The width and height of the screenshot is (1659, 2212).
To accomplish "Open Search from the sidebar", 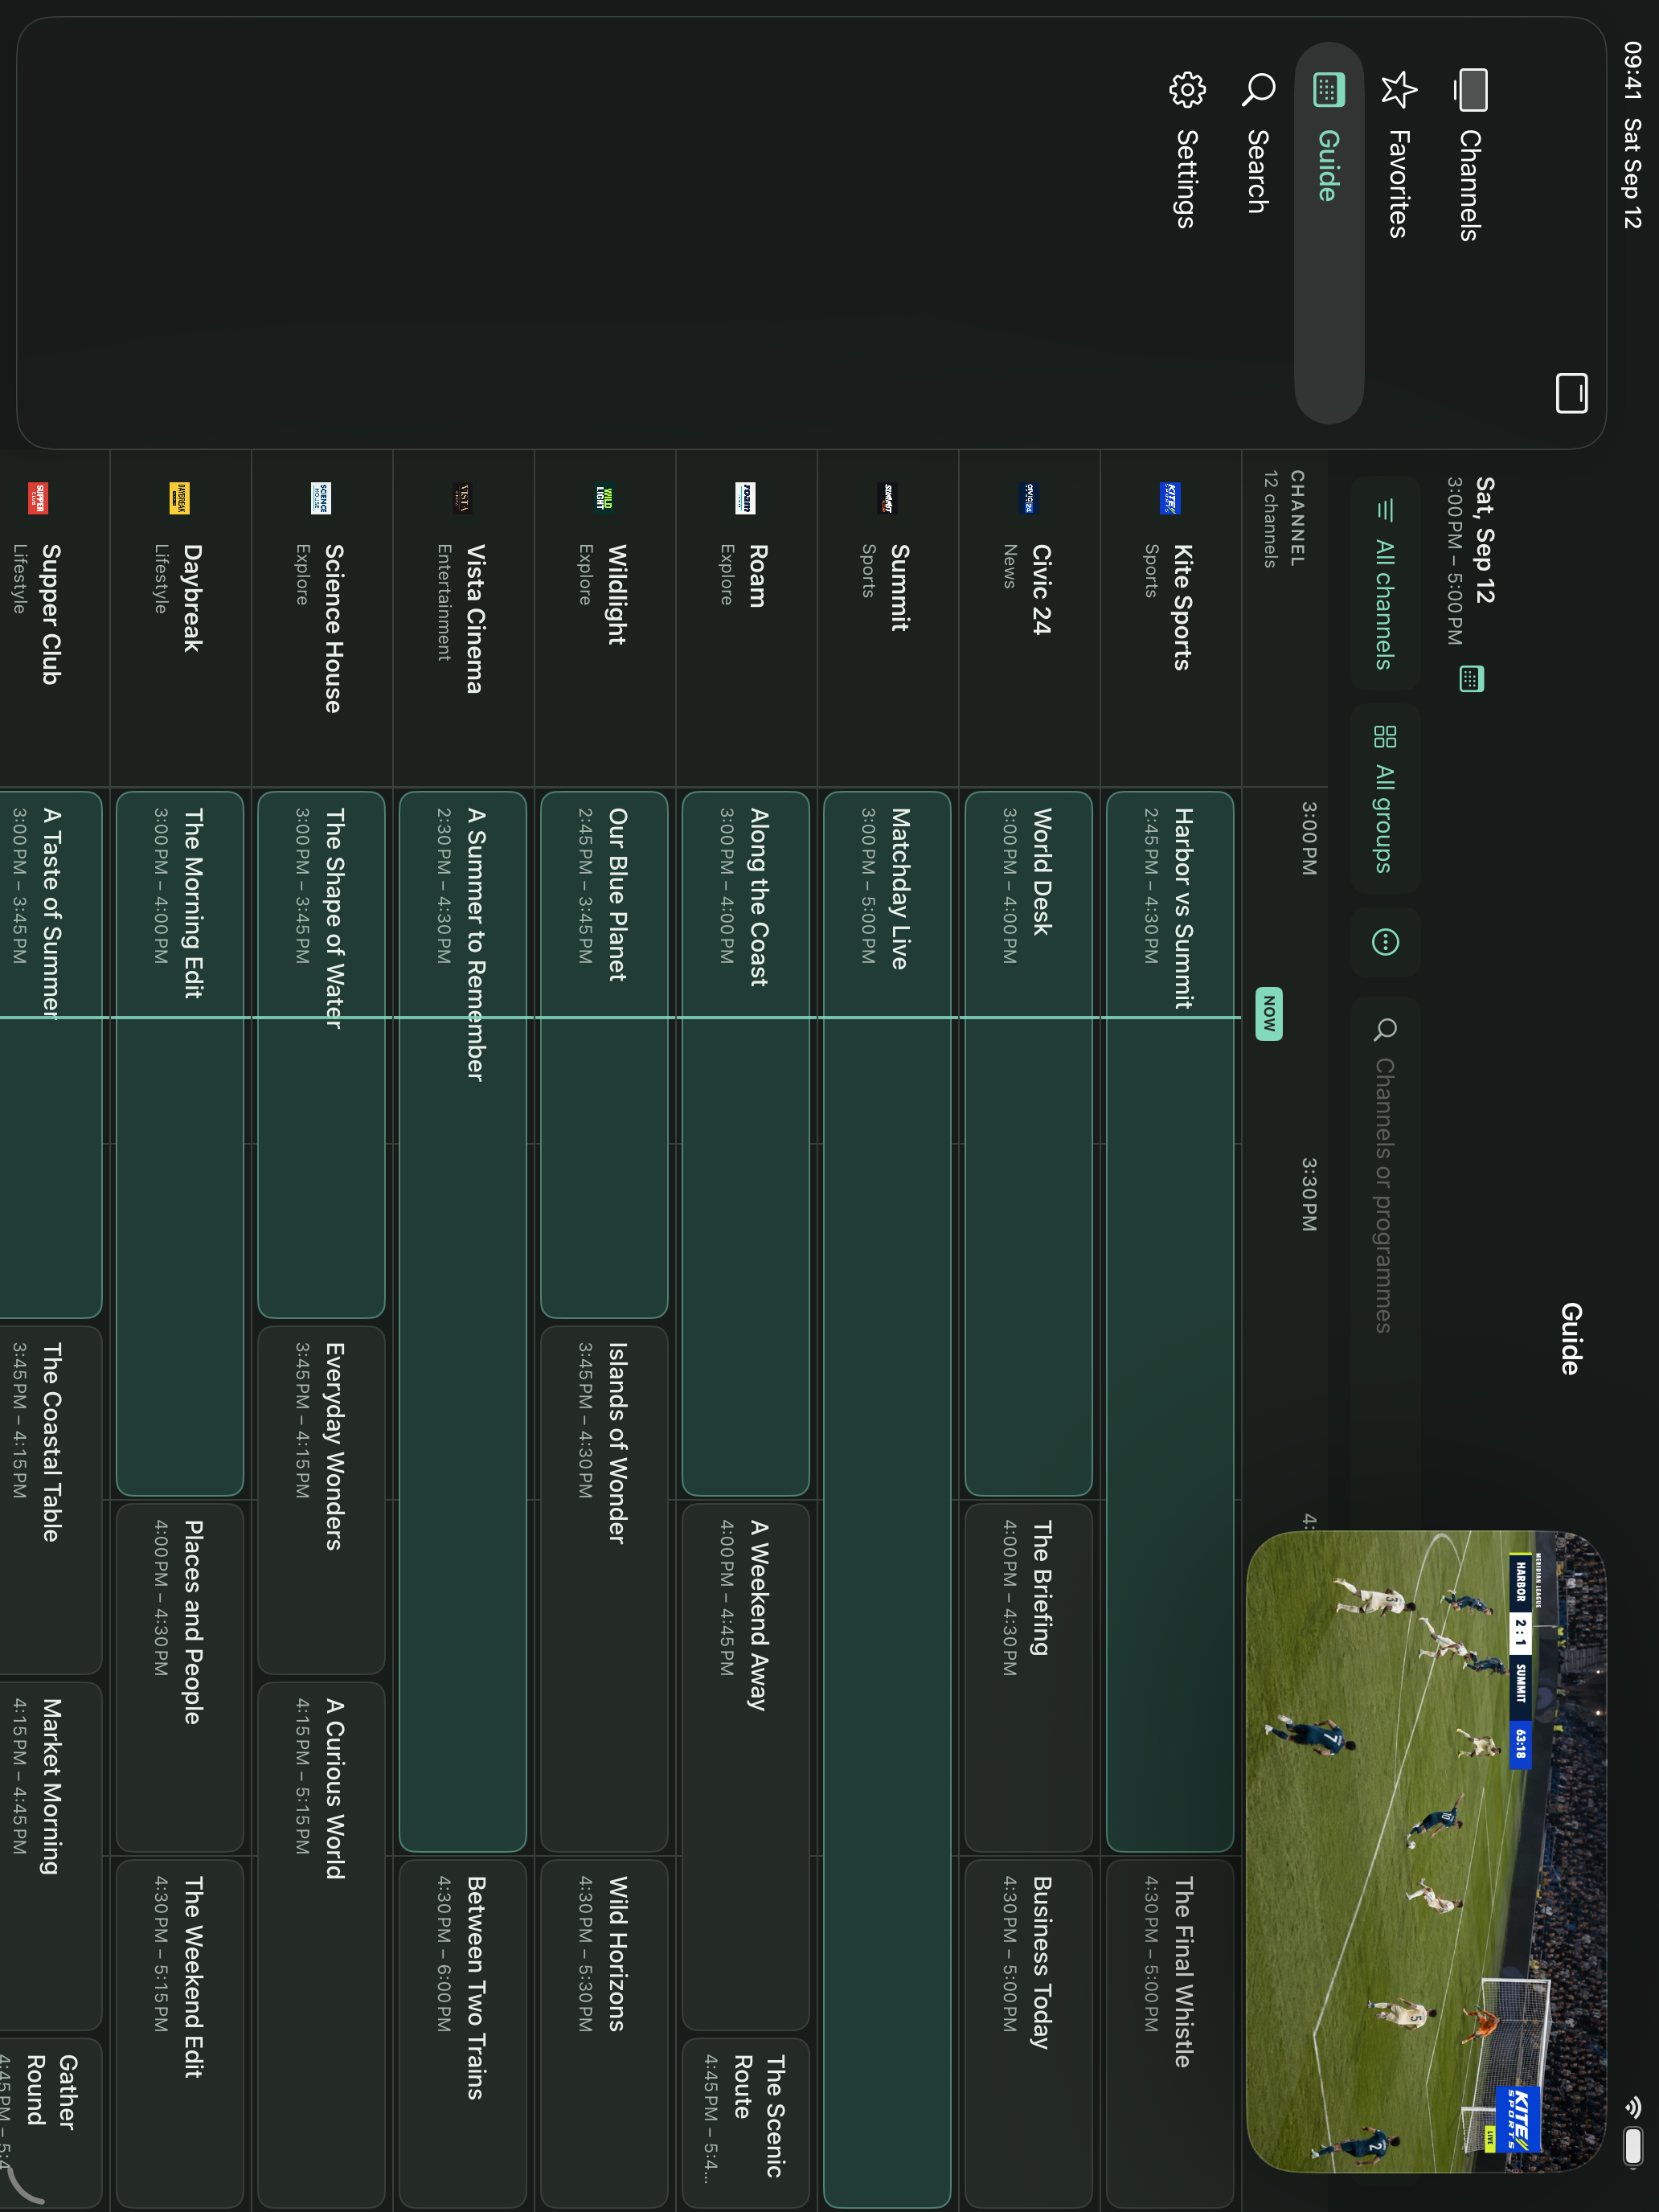I will coord(1258,232).
